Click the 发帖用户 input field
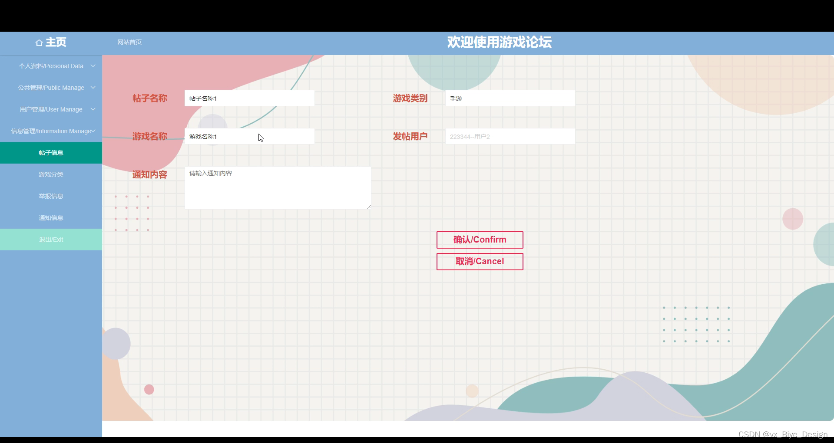 (x=510, y=136)
